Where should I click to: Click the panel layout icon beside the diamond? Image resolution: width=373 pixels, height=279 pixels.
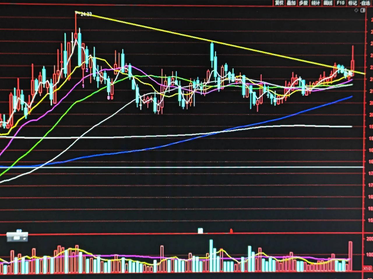tap(363, 10)
